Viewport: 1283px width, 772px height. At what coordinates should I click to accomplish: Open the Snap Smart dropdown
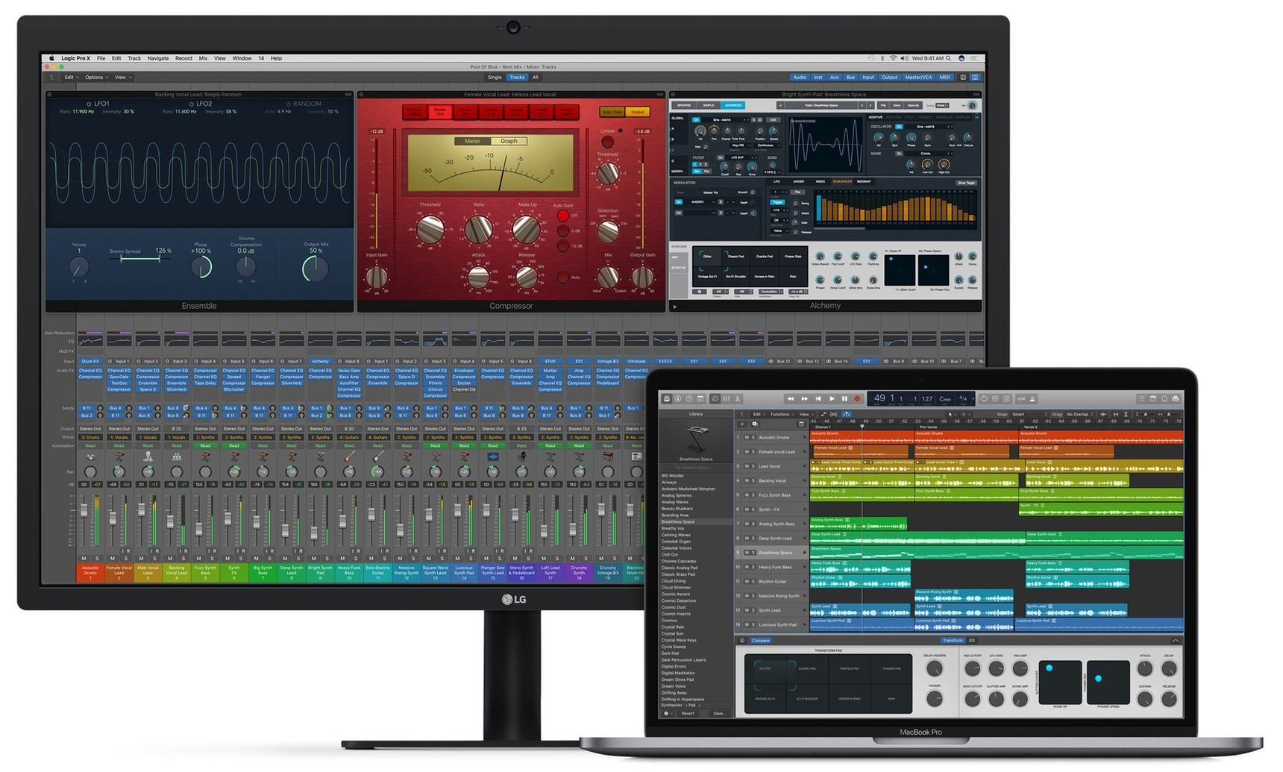coord(1027,414)
